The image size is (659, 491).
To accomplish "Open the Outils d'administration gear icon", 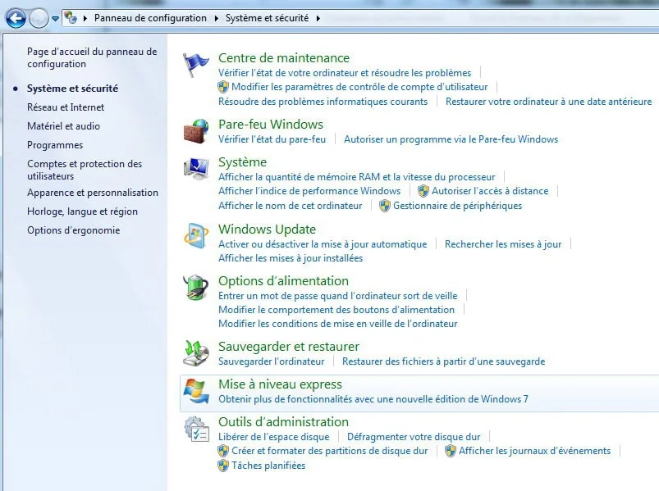I will pyautogui.click(x=196, y=429).
